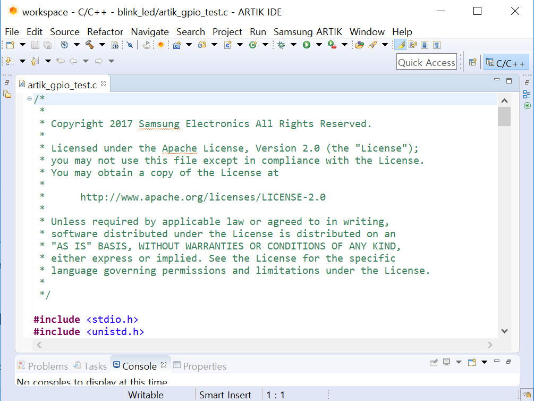Click the scroll down arrow in editor
Image resolution: width=534 pixels, height=401 pixels.
coord(504,331)
